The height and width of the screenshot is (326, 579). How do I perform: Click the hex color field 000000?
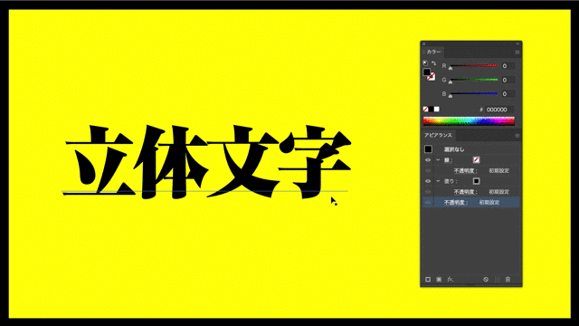499,110
